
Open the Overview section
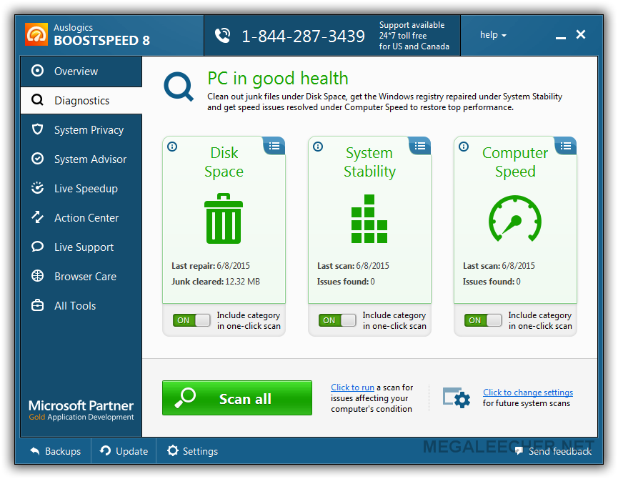81,71
